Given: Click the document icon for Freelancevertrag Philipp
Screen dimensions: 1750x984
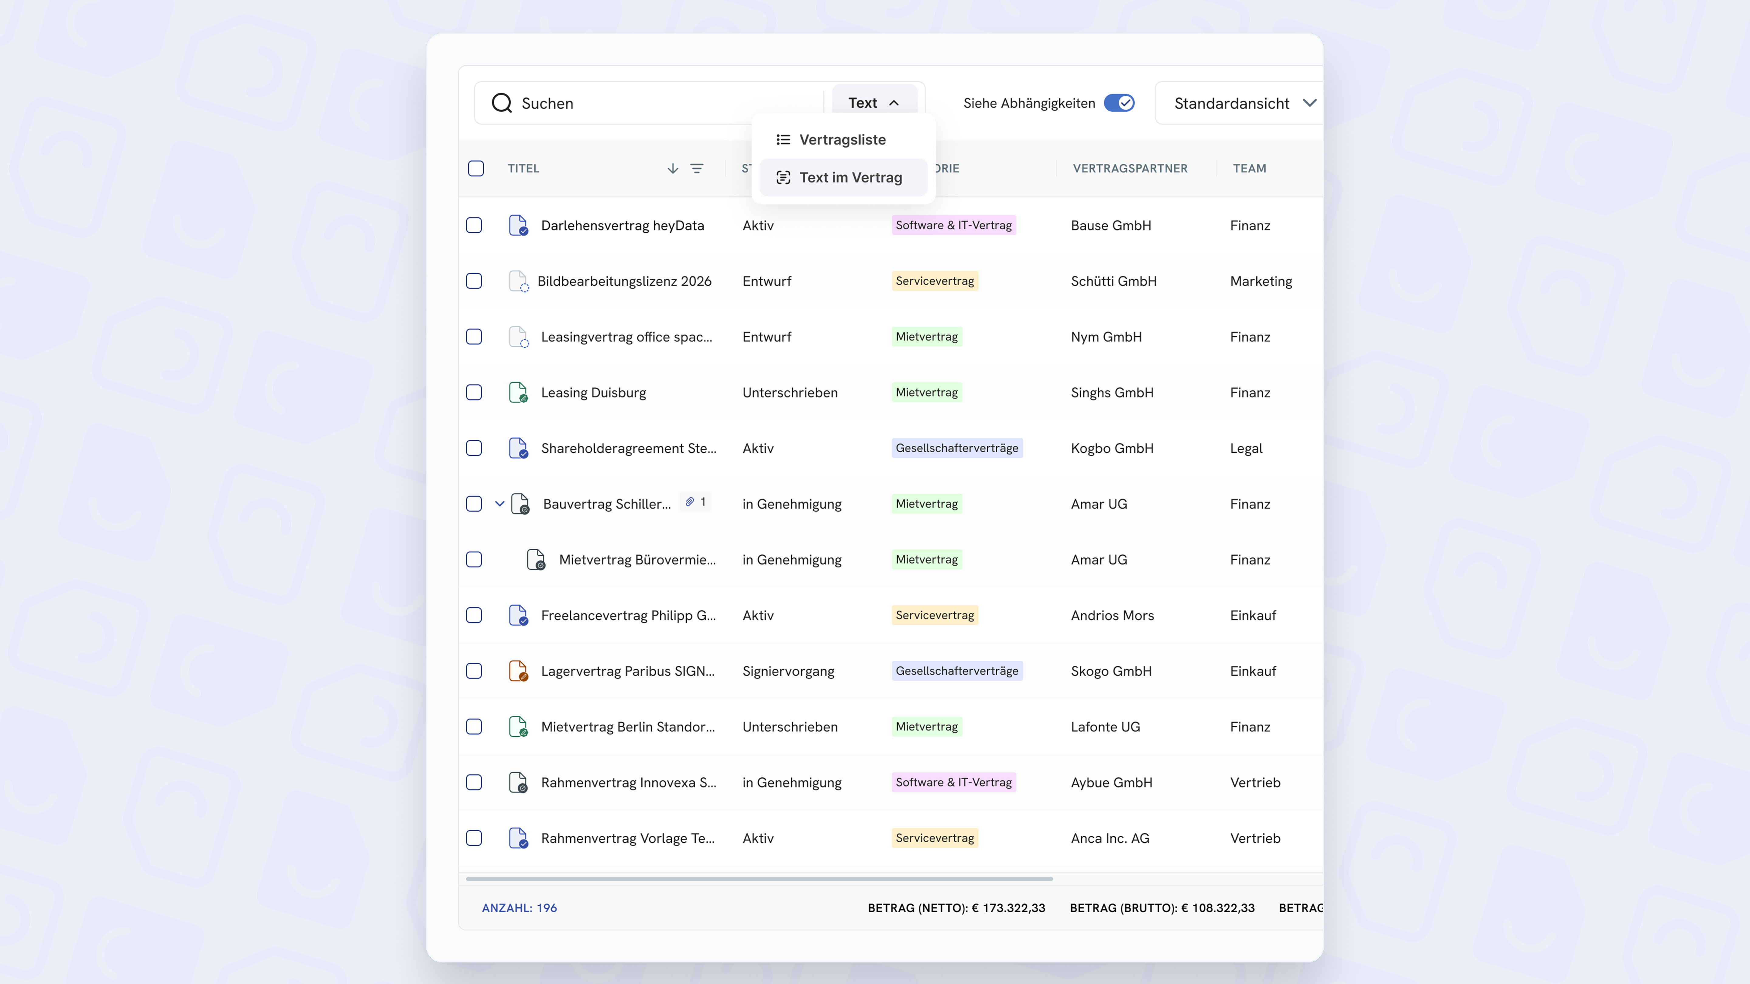Looking at the screenshot, I should [x=518, y=615].
